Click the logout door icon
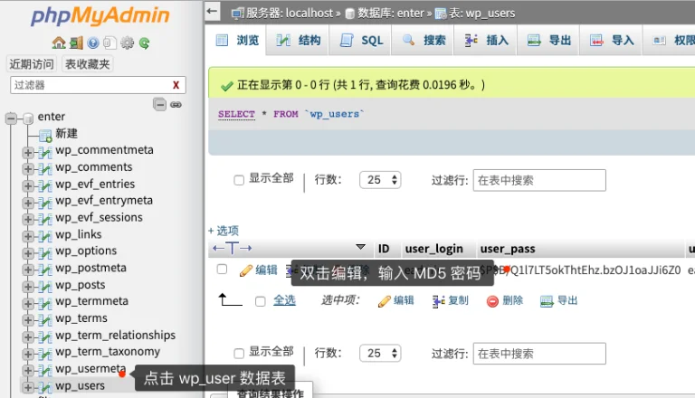Viewport: 695px width, 398px height. [76, 43]
